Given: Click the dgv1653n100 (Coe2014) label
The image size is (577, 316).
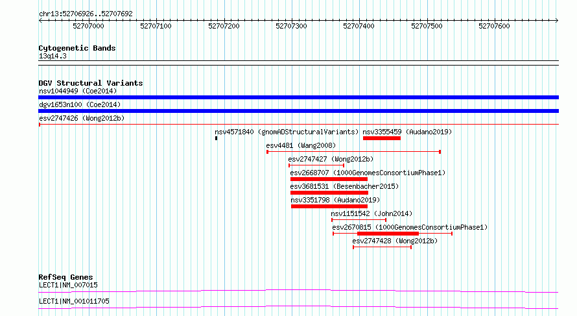Looking at the screenshot, I should pyautogui.click(x=80, y=104).
